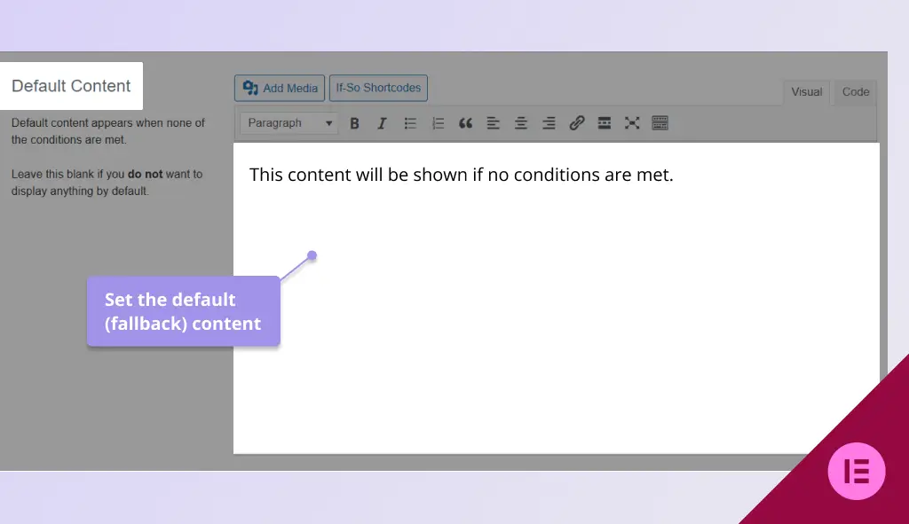Click the Add Media icon
909x524 pixels.
click(x=252, y=88)
